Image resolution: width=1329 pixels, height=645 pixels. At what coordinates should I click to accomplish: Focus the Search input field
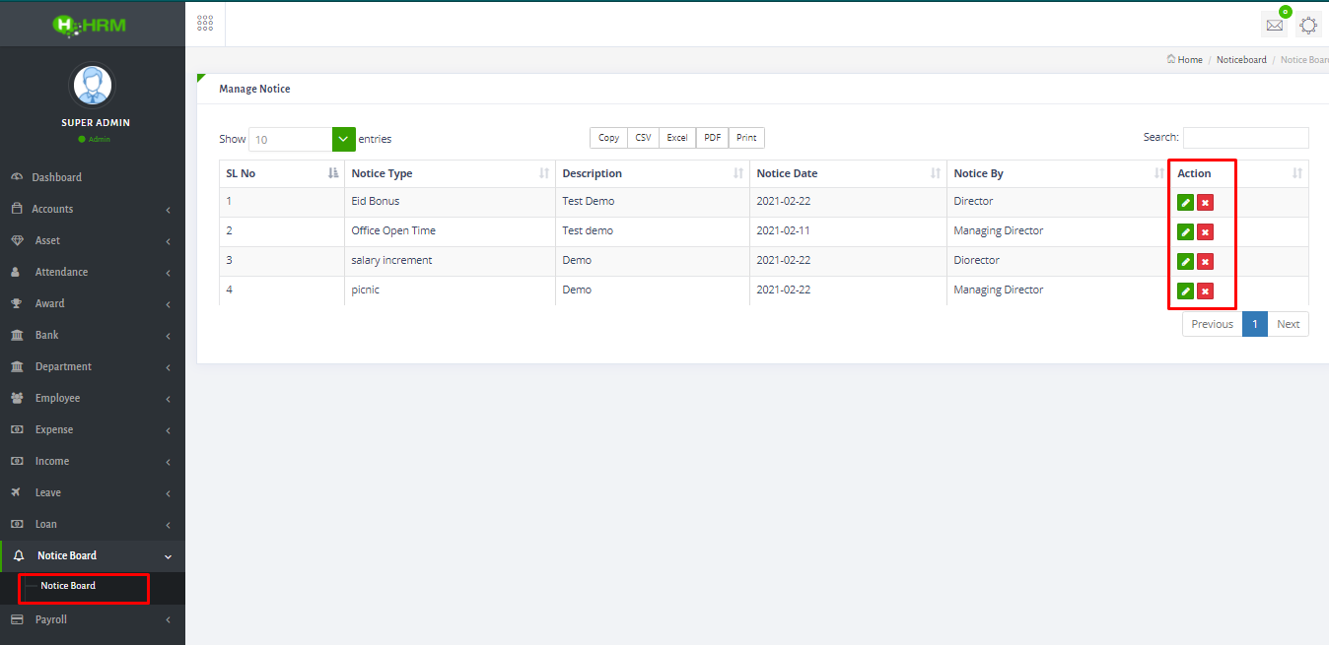tap(1245, 138)
